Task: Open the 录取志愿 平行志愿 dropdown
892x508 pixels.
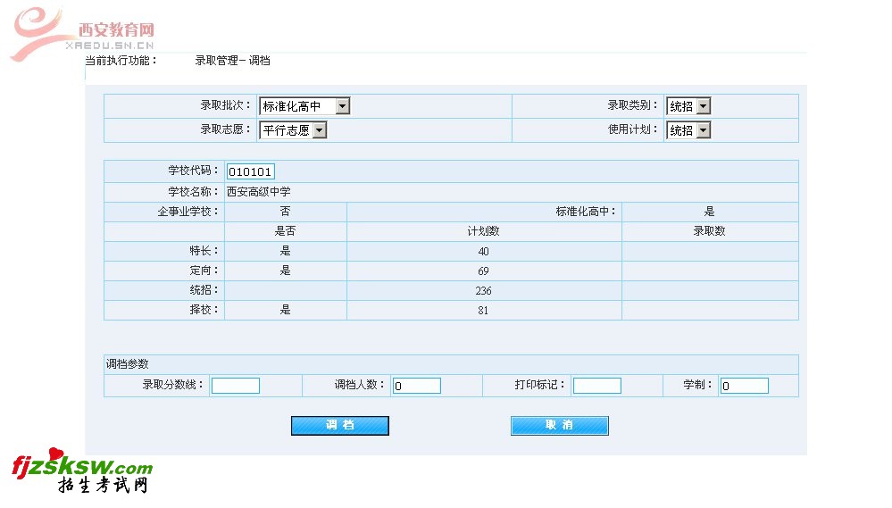Action: click(x=293, y=130)
